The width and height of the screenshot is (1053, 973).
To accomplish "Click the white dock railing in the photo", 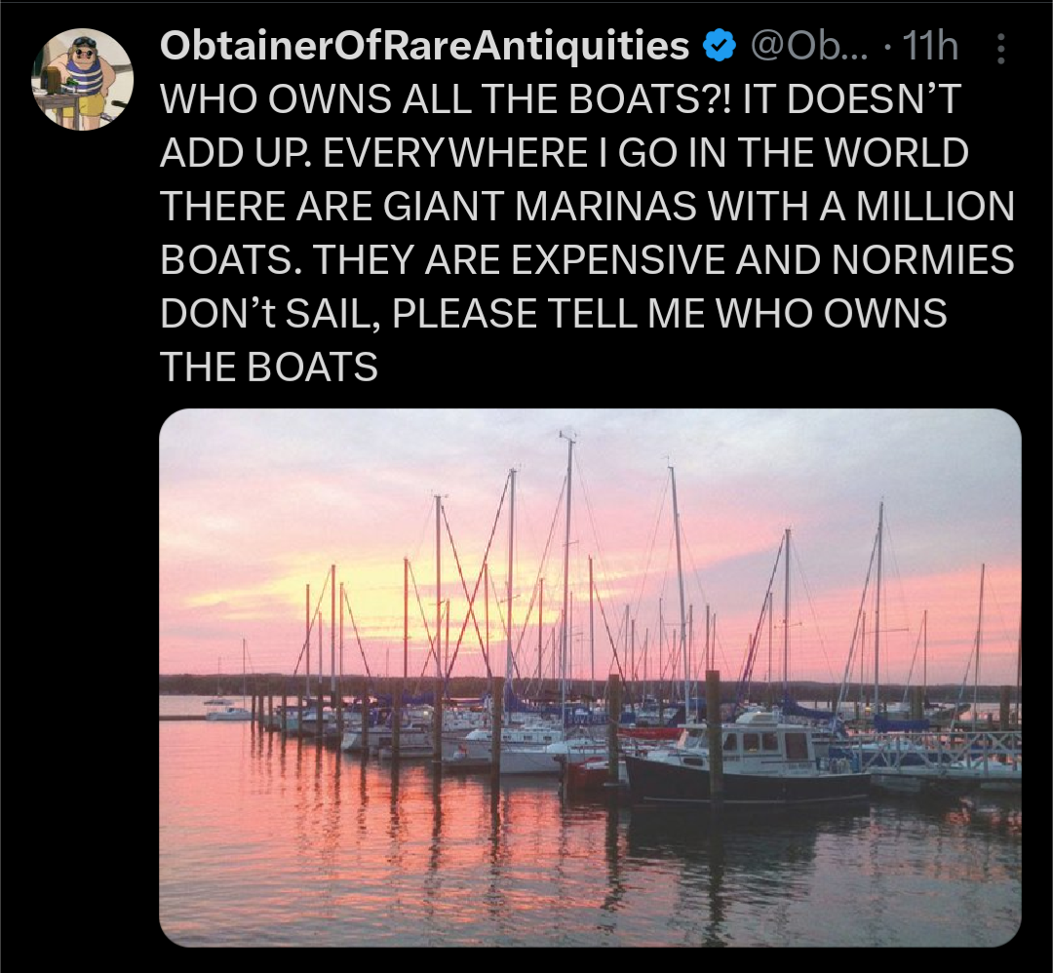I will click(x=940, y=748).
